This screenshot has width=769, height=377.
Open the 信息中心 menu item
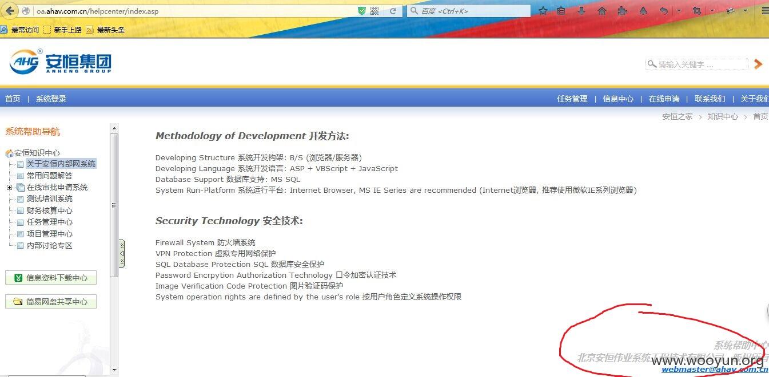coord(618,99)
